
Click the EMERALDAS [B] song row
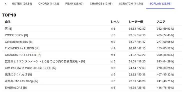92,88
